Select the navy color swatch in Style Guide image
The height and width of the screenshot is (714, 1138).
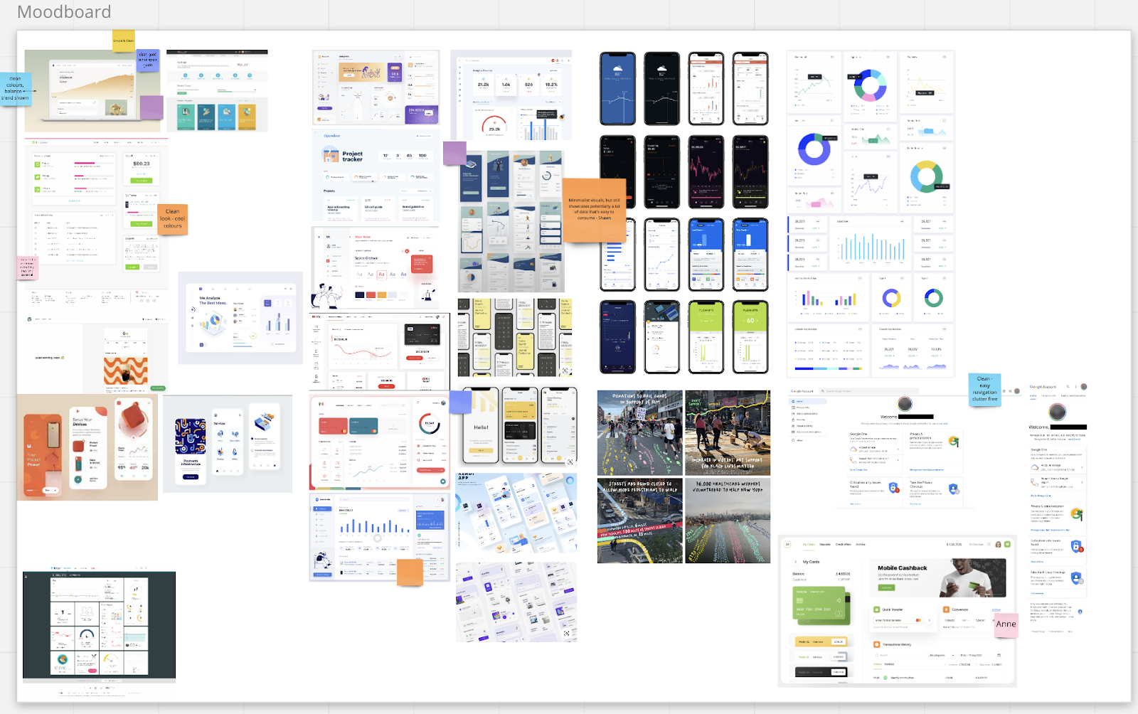tap(360, 294)
